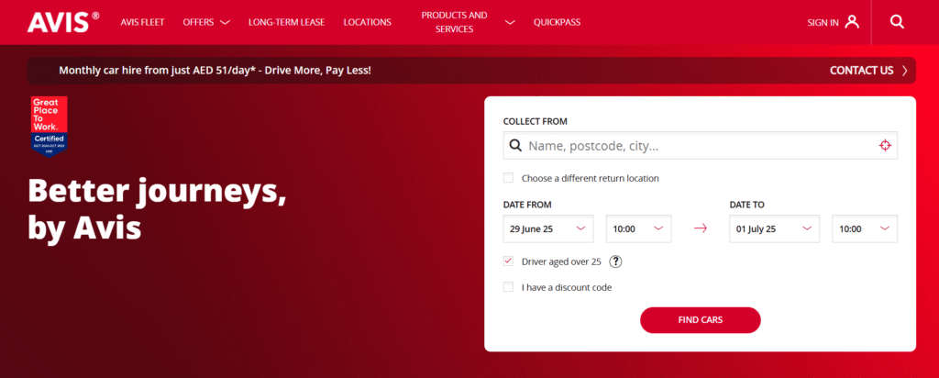Tick I have a discount code
The image size is (939, 378).
[x=508, y=287]
